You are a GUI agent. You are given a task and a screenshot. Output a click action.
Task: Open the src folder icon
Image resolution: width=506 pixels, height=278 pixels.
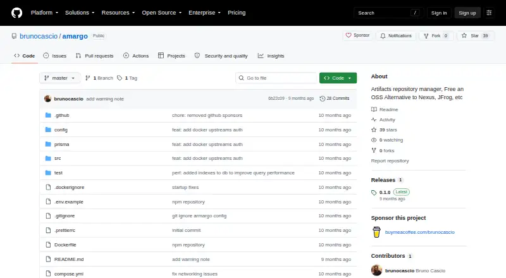pos(48,159)
